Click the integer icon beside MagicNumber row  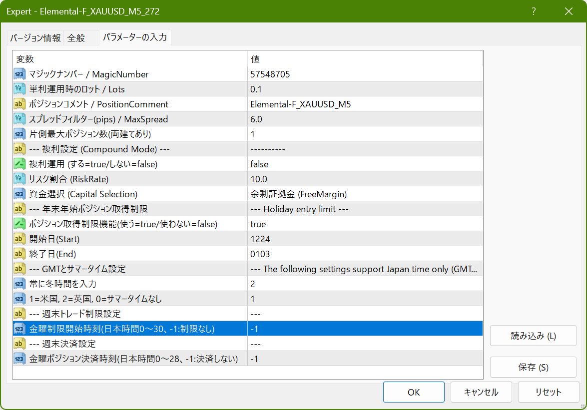20,74
